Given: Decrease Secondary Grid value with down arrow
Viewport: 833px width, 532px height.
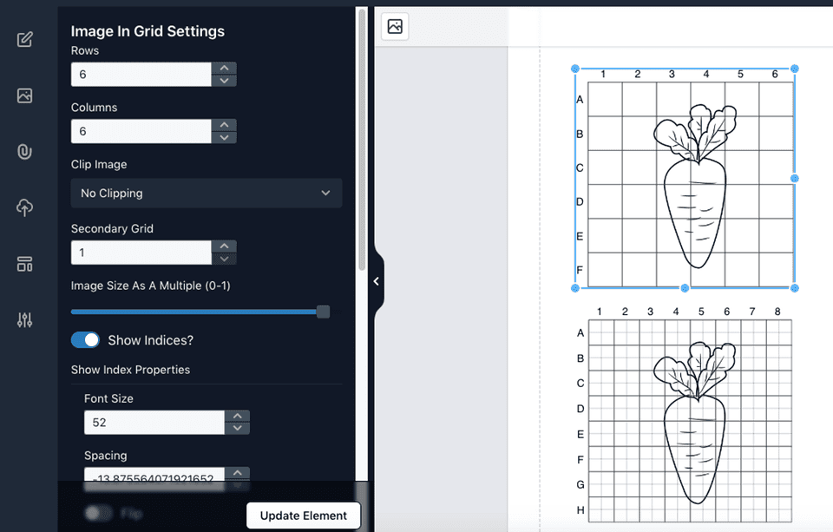Looking at the screenshot, I should tap(224, 259).
